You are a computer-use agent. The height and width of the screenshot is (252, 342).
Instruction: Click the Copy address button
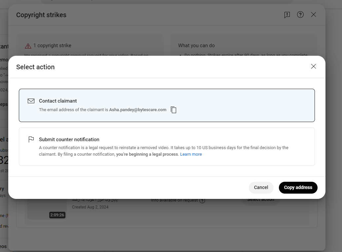(298, 188)
